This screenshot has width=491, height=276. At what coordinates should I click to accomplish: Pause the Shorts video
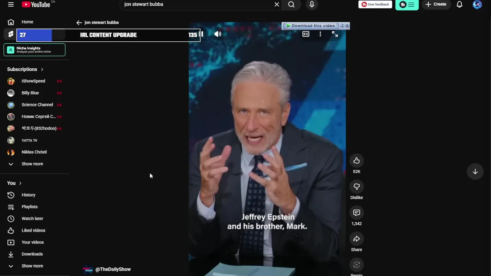coord(201,34)
